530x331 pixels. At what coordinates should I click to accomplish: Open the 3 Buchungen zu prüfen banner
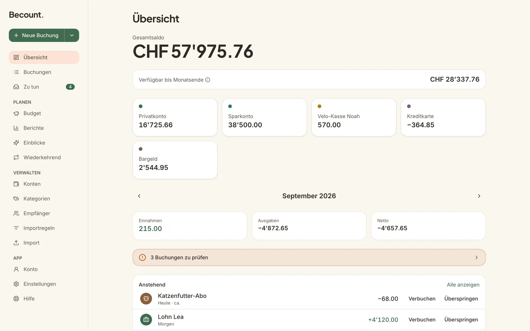[x=309, y=258]
